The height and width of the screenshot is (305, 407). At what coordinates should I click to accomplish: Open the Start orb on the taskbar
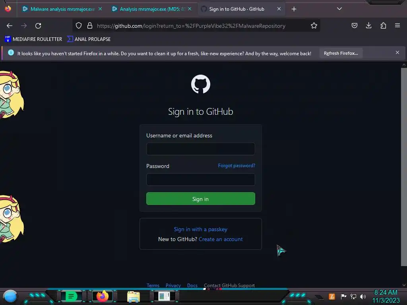click(x=10, y=296)
